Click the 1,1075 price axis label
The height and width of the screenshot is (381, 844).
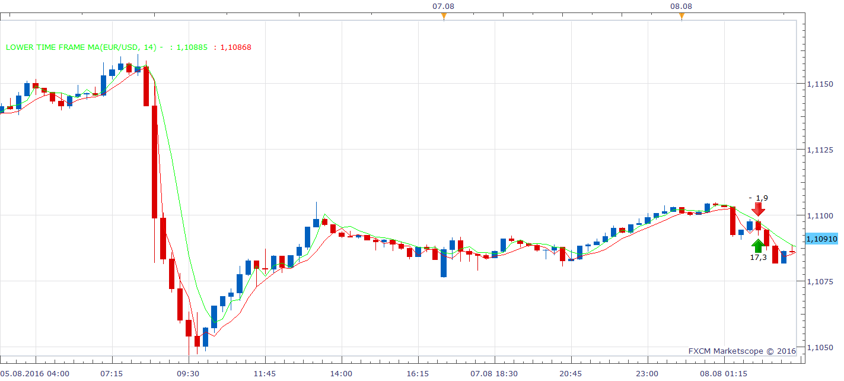820,281
